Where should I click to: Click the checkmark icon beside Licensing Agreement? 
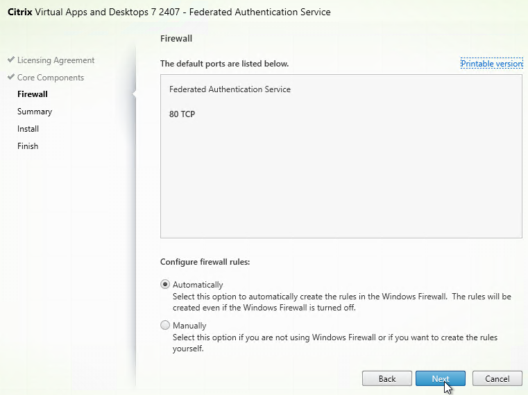coord(11,60)
